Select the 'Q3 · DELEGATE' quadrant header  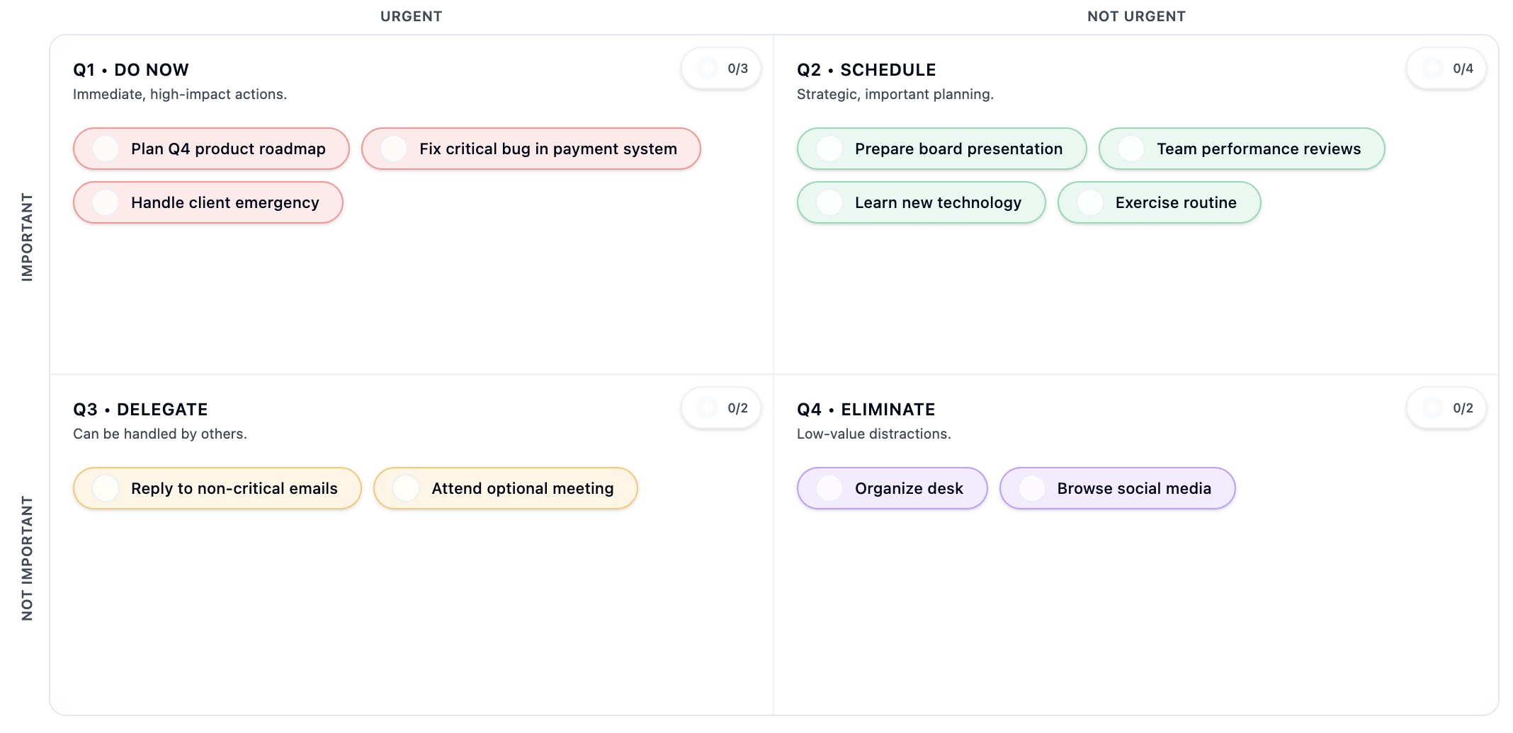pos(140,409)
